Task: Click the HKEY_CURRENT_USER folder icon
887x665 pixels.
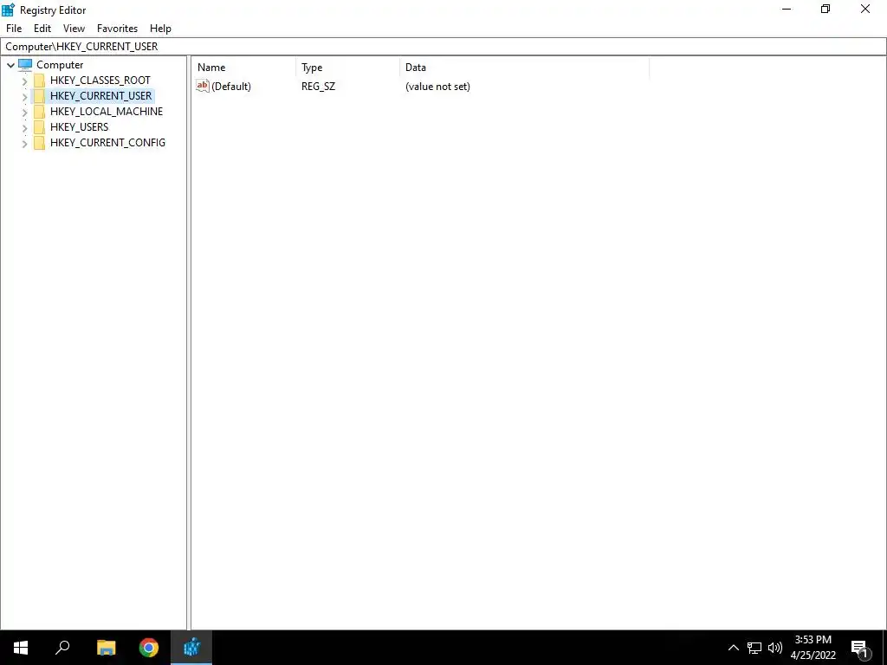Action: pos(39,95)
